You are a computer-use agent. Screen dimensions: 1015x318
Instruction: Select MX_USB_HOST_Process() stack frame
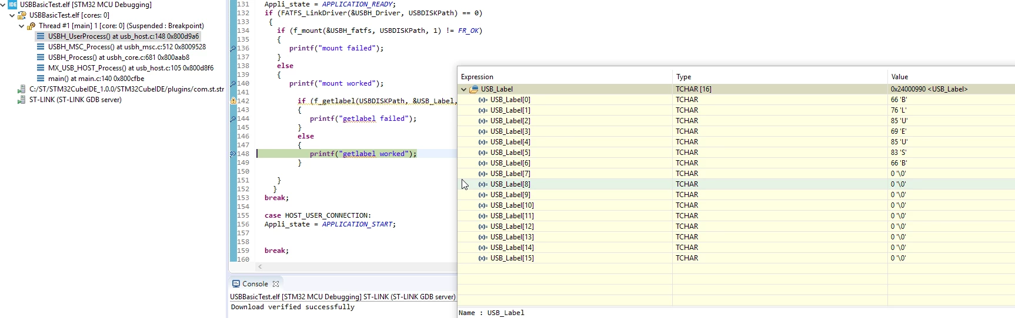click(x=131, y=68)
